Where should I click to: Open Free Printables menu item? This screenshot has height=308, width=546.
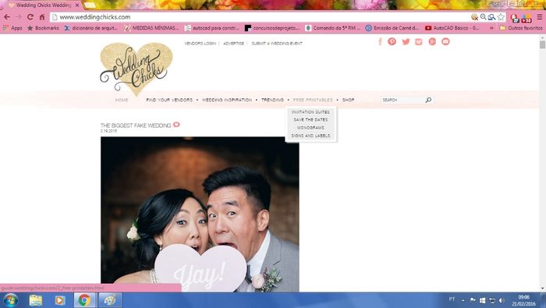pyautogui.click(x=313, y=100)
